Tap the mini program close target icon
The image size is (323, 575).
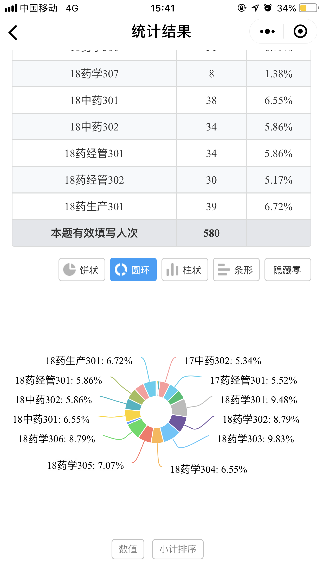click(x=300, y=32)
